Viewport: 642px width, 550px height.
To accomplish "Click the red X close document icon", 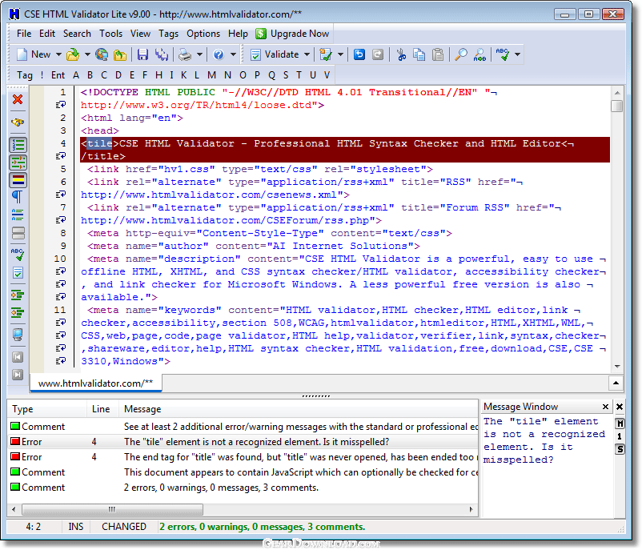I will (x=18, y=99).
